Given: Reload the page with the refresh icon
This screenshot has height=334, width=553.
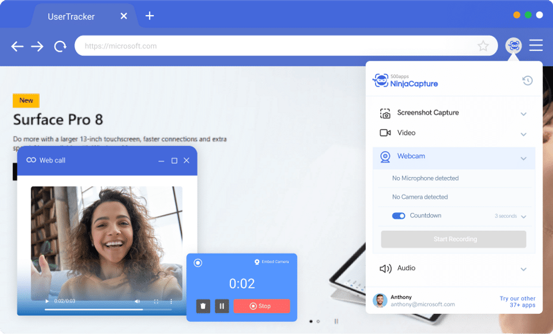Looking at the screenshot, I should [60, 46].
